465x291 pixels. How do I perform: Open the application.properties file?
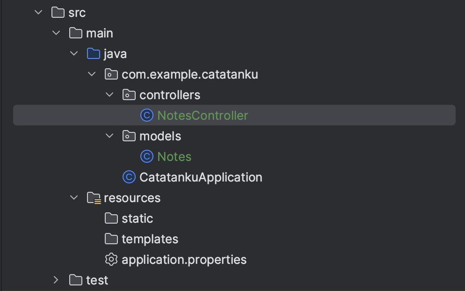coord(184,260)
